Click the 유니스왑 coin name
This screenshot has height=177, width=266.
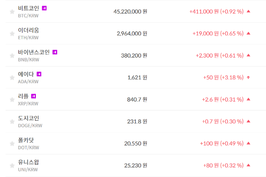(29, 162)
